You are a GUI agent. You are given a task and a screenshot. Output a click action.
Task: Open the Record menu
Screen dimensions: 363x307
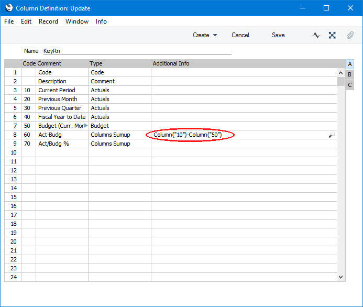pos(48,21)
